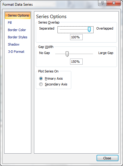This screenshot has width=123, height=166.
Task: Select the Primary Axis radio button
Action: (x=41, y=78)
